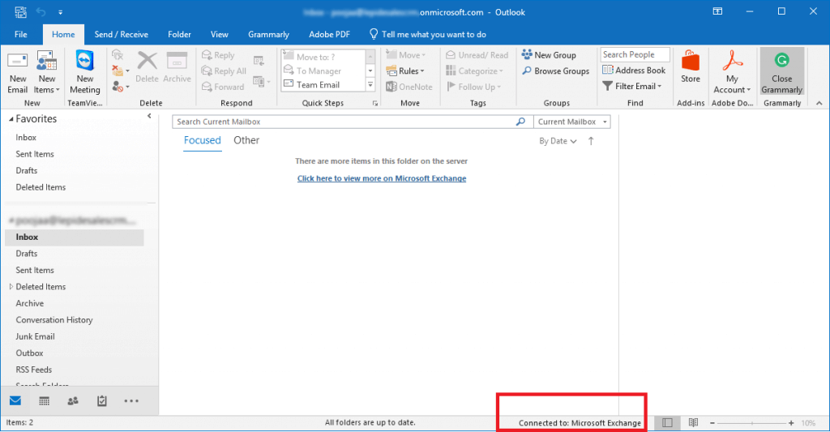The height and width of the screenshot is (432, 830).
Task: Open the Follow Up flag menu
Action: click(473, 87)
